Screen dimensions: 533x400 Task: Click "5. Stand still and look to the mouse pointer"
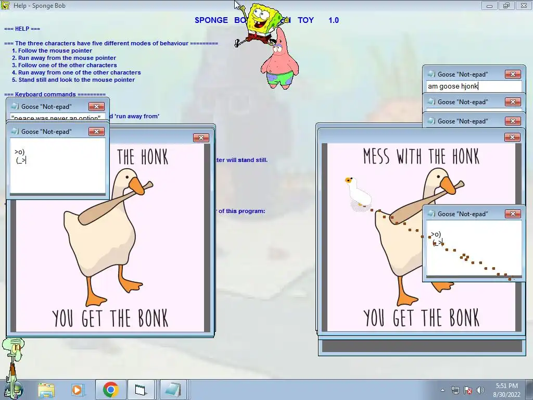tap(73, 80)
